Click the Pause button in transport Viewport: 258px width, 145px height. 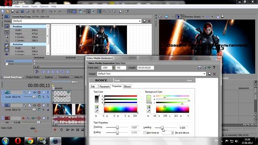(x=78, y=130)
